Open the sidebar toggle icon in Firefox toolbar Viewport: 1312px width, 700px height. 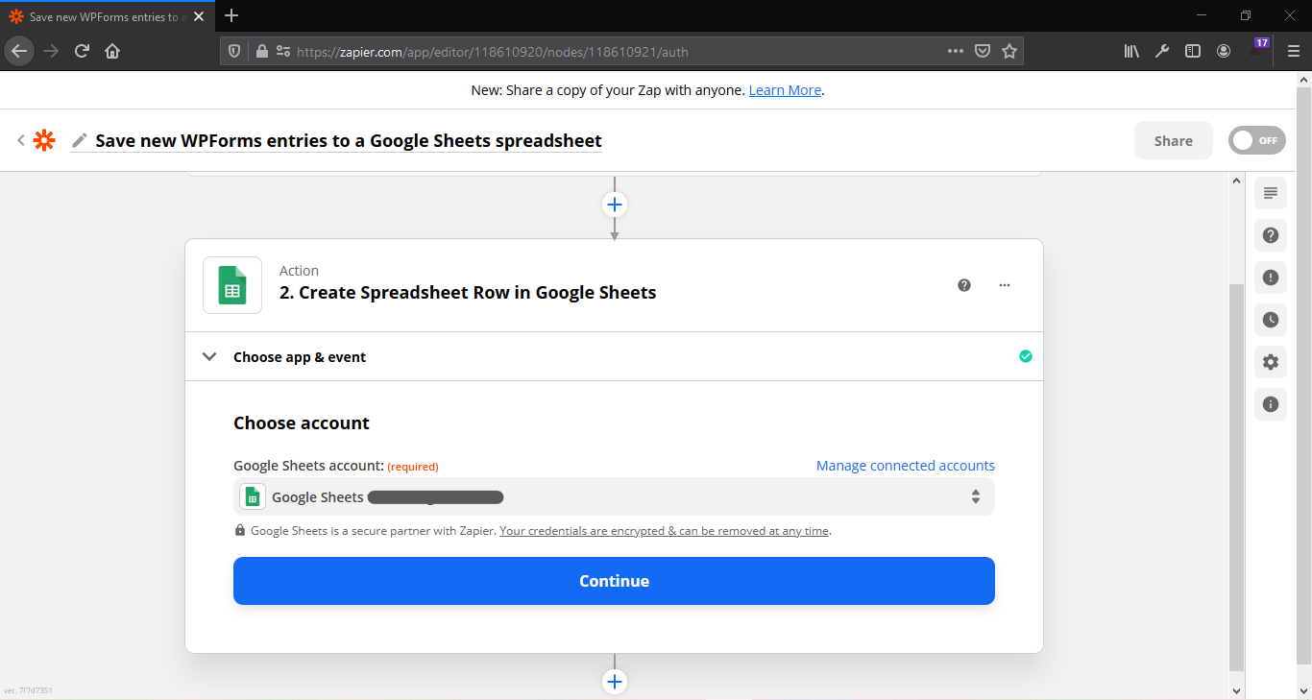(x=1193, y=51)
